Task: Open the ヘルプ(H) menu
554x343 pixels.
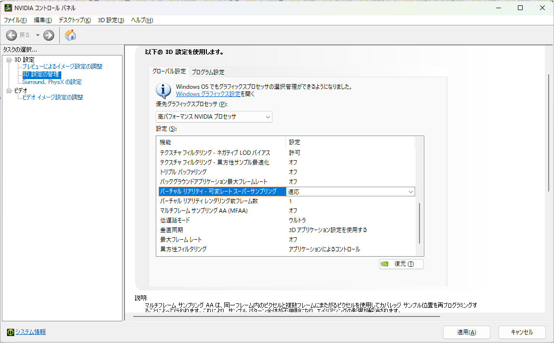Action: (142, 20)
